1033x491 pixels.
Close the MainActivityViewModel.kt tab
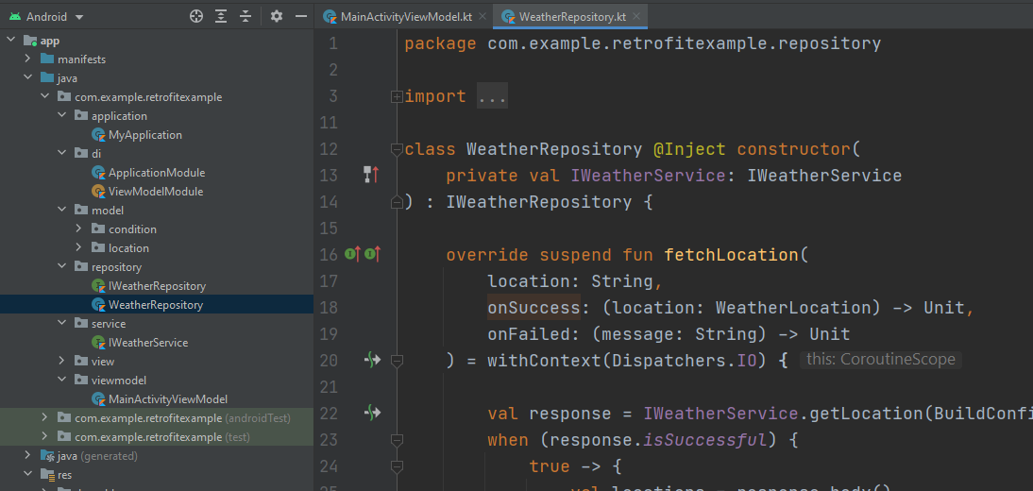(483, 17)
